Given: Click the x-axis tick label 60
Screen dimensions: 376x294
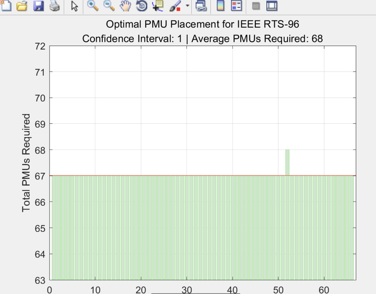Looking at the screenshot, I should click(x=324, y=290).
